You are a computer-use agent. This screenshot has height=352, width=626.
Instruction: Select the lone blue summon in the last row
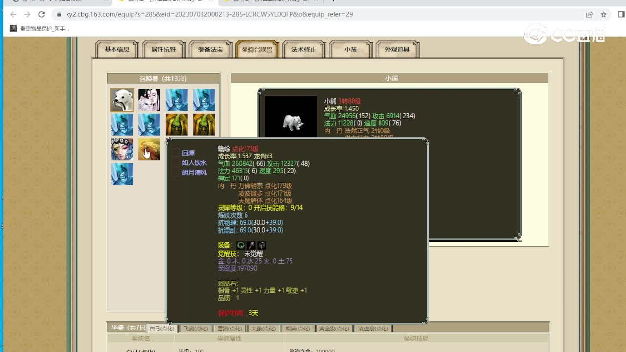pyautogui.click(x=122, y=175)
